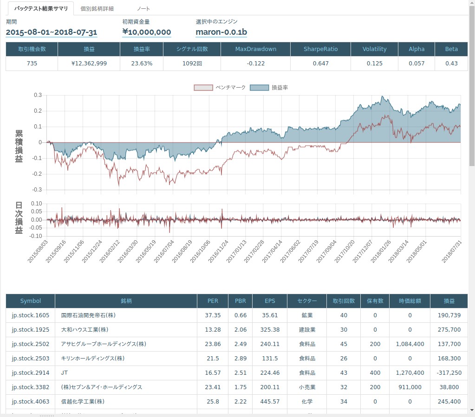Sort stock table by Symbol header
This screenshot has width=475, height=417.
click(31, 301)
